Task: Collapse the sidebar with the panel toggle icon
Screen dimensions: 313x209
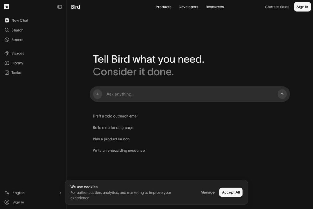Action: point(60,7)
